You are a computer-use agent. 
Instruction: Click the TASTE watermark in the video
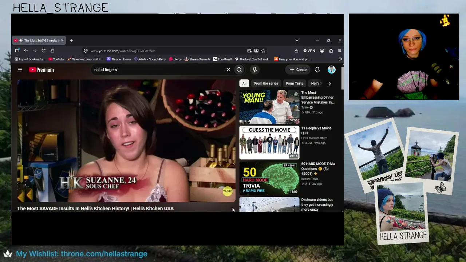click(228, 191)
